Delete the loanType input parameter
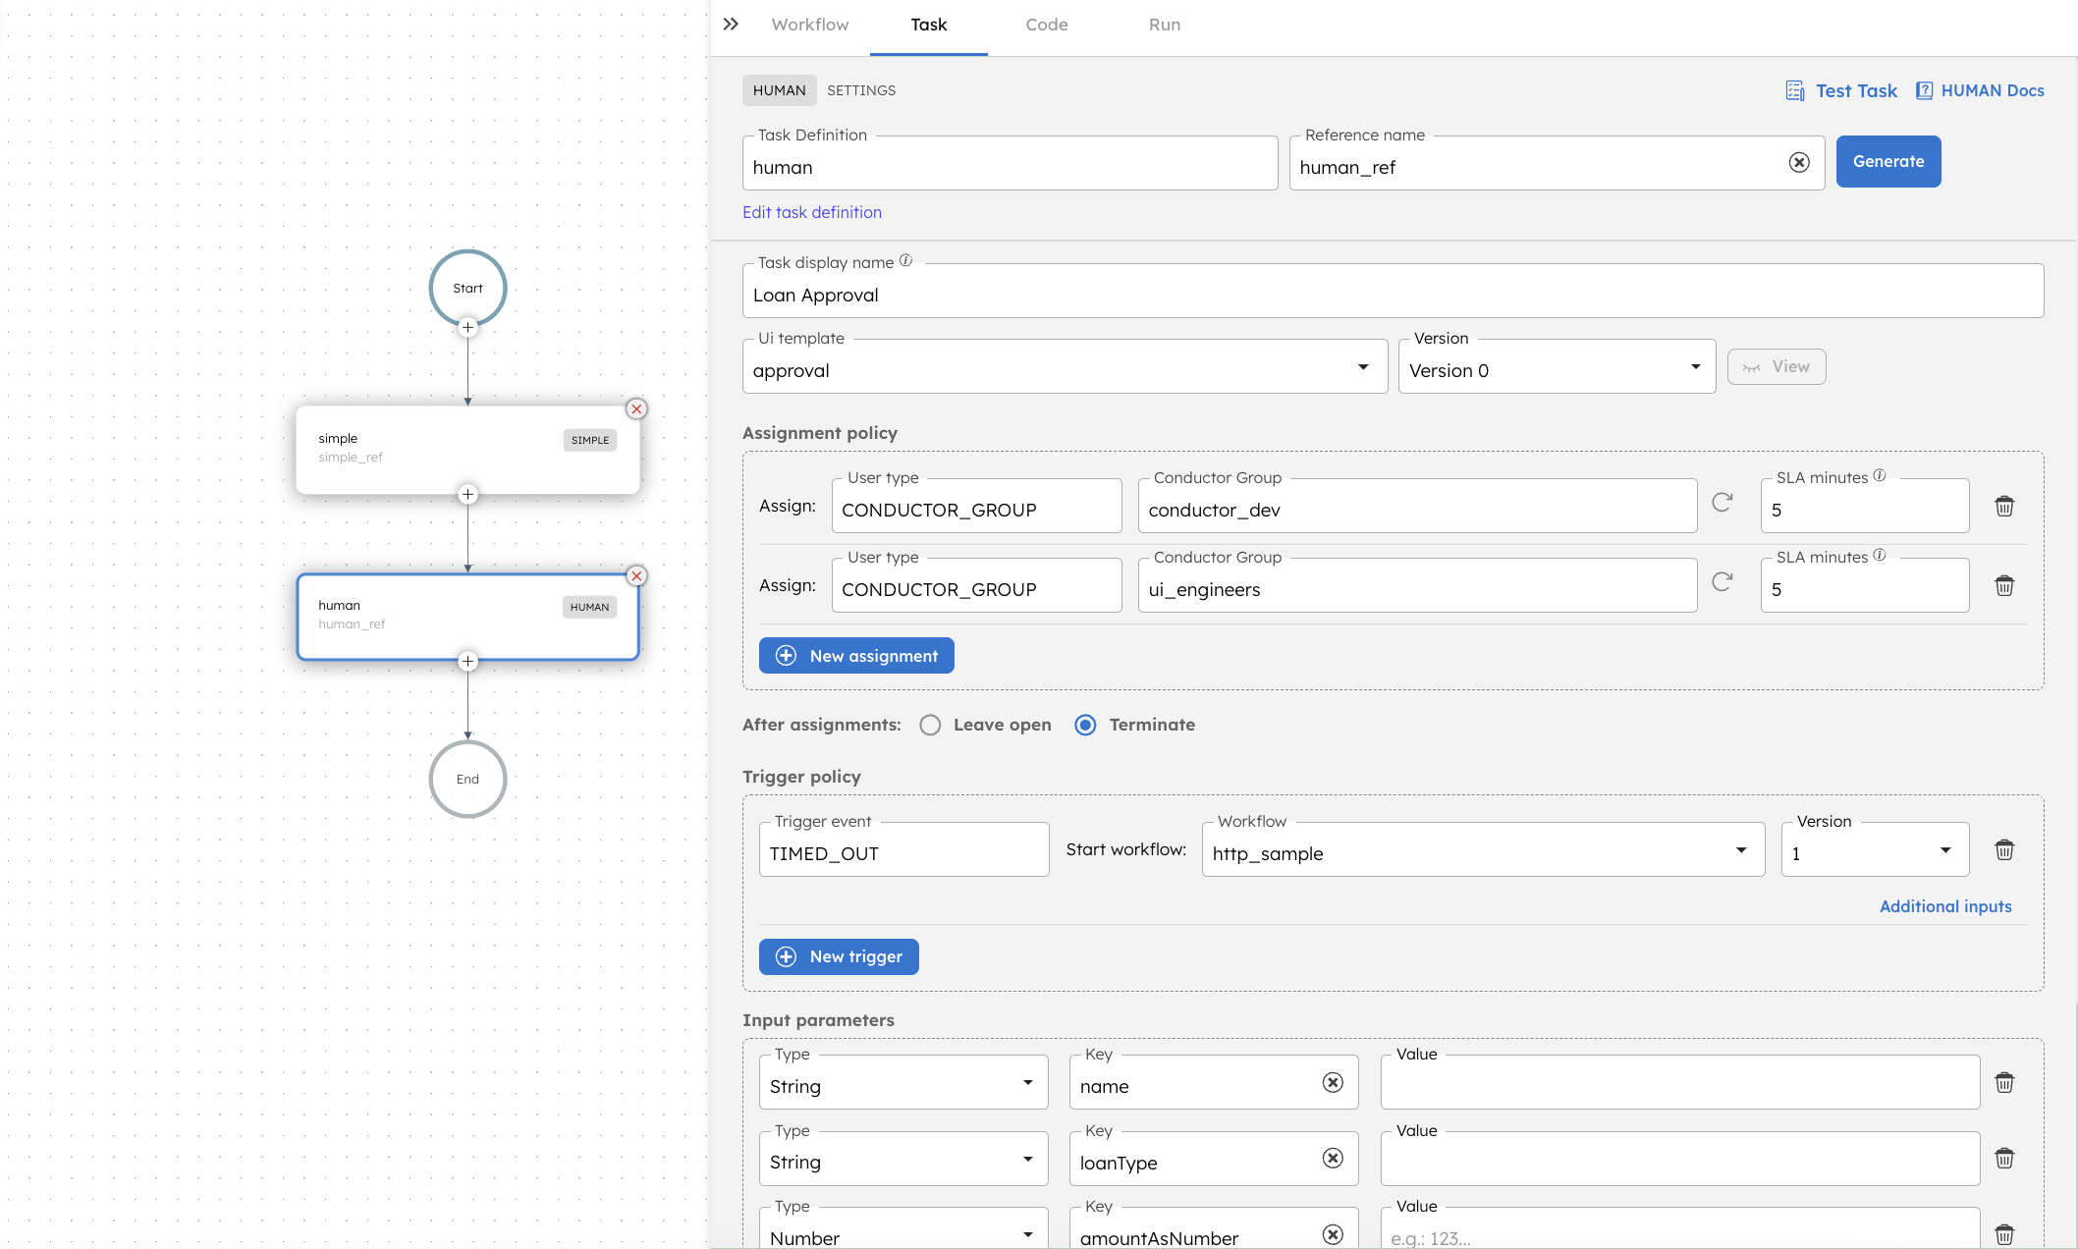2078x1249 pixels. click(2004, 1159)
